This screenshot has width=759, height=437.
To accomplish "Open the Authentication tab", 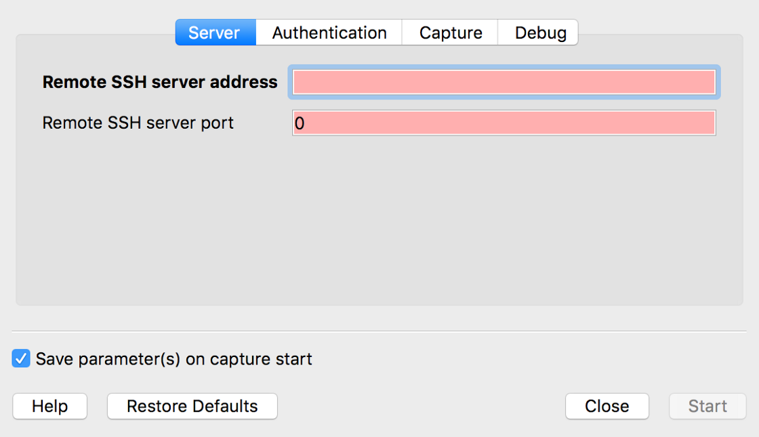I will point(329,33).
